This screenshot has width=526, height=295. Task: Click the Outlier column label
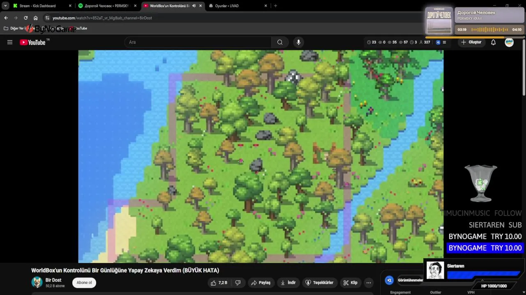coord(436,292)
